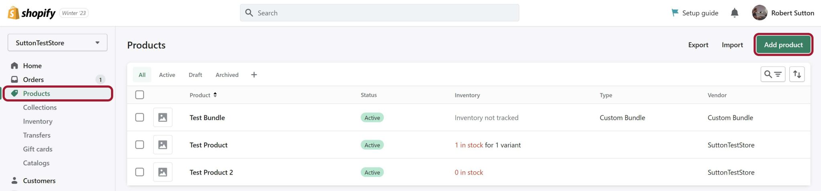Viewport: 821px width, 191px height.
Task: Click the Status column header
Action: [x=368, y=95]
